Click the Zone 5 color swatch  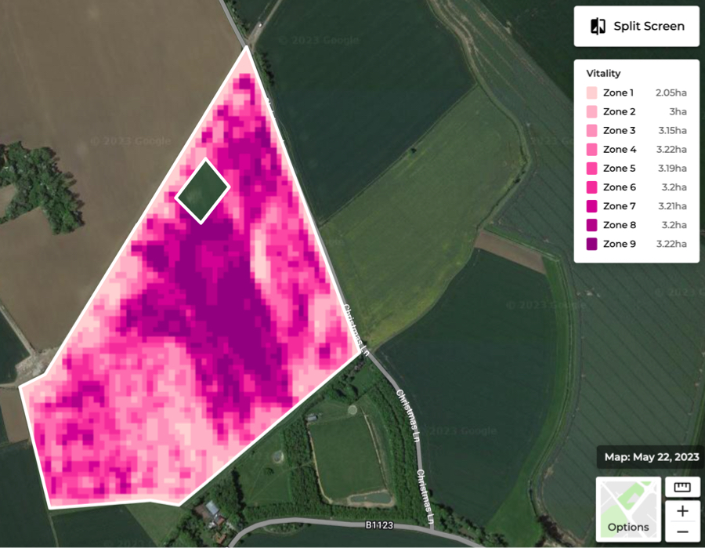(x=591, y=168)
